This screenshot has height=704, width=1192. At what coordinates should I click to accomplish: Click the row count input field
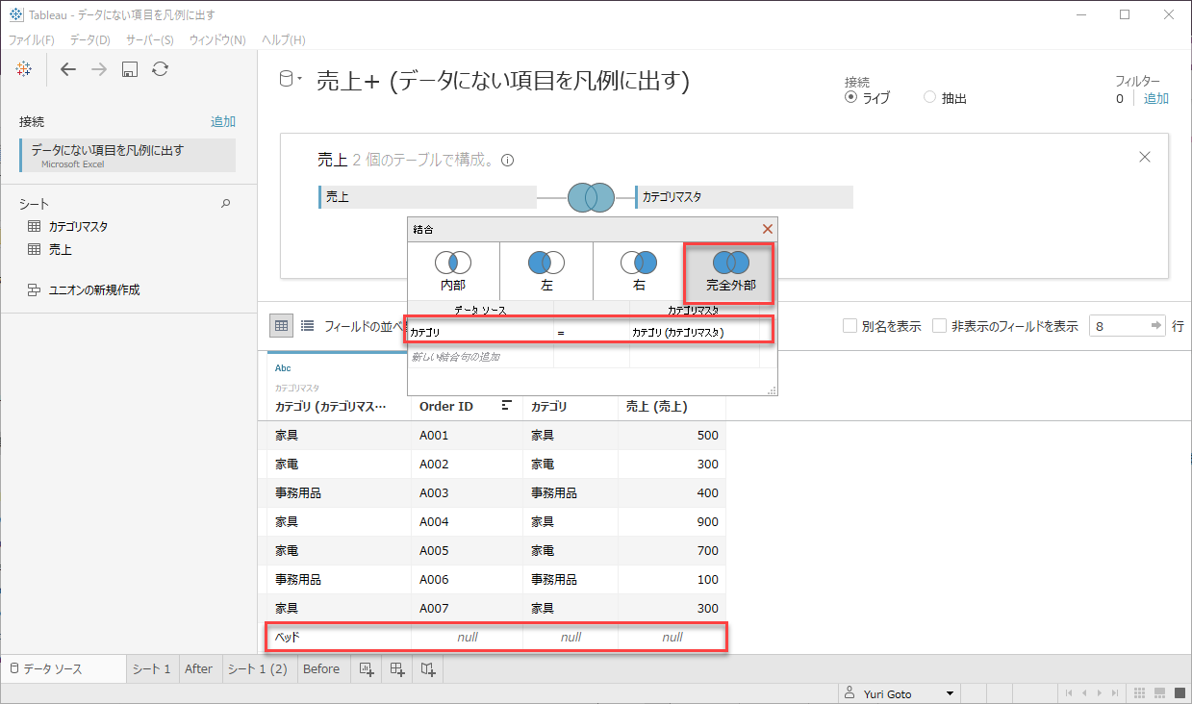coord(1118,326)
